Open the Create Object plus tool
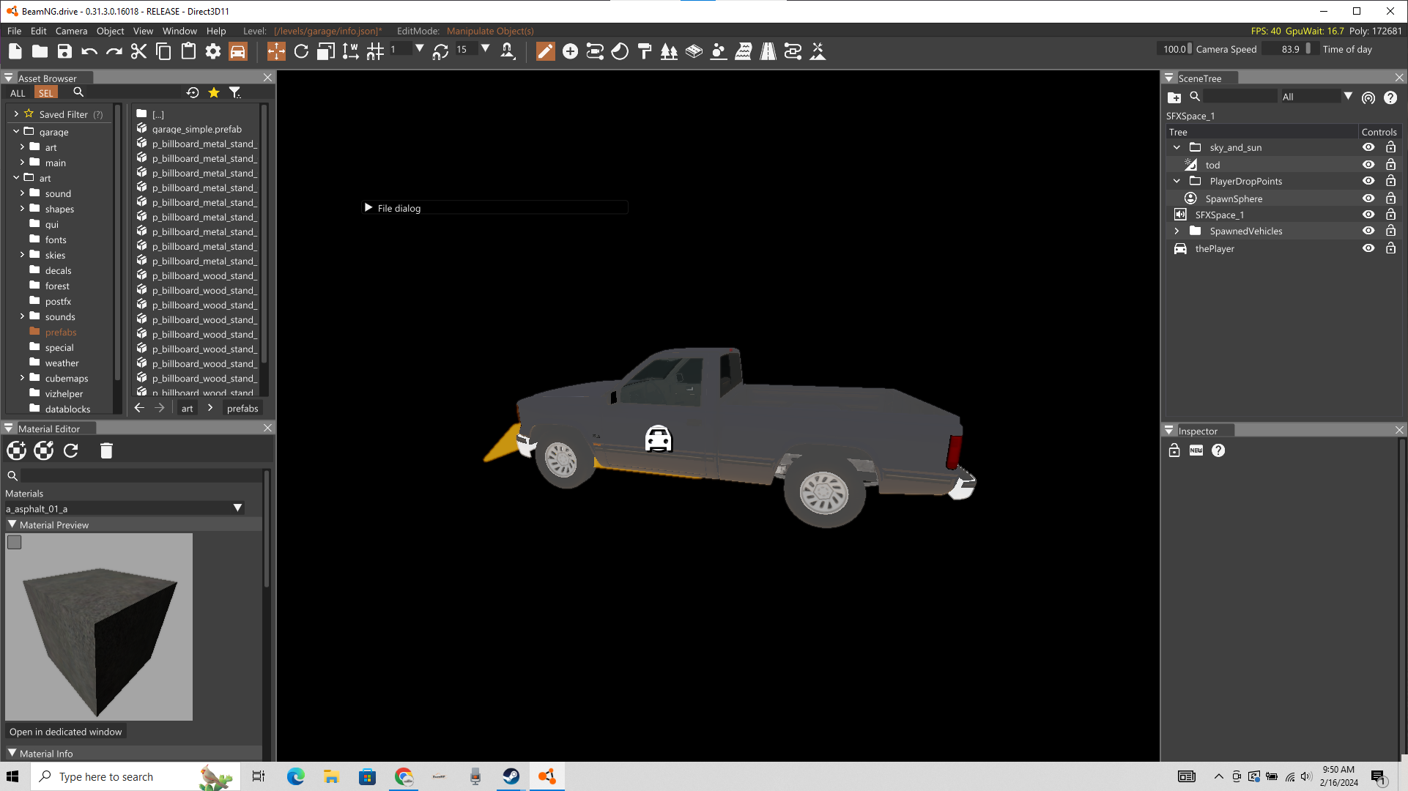 click(570, 51)
